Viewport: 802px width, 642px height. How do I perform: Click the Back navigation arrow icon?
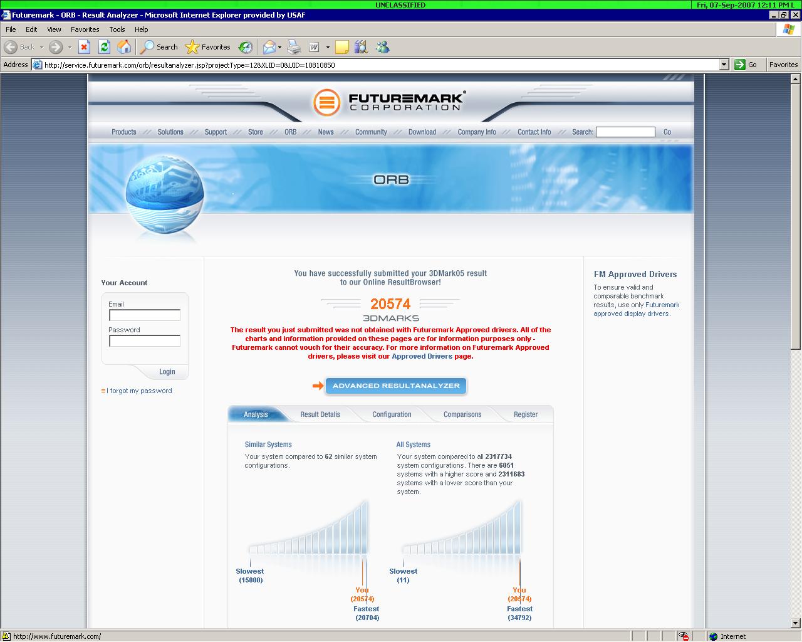click(x=11, y=47)
